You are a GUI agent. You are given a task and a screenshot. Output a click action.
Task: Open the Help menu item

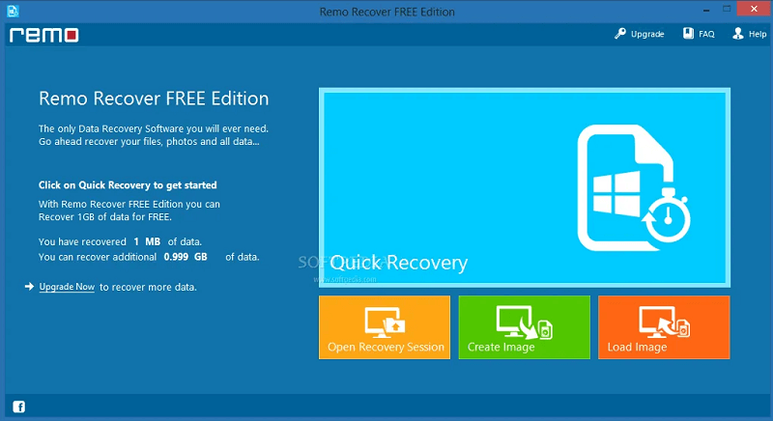[750, 34]
